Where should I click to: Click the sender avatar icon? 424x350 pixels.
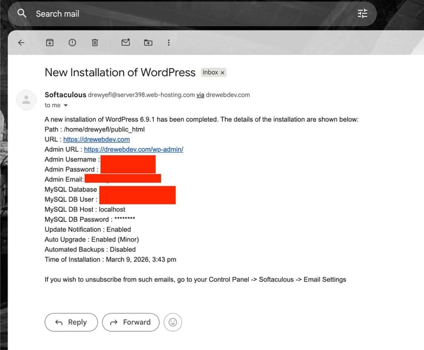tap(26, 100)
